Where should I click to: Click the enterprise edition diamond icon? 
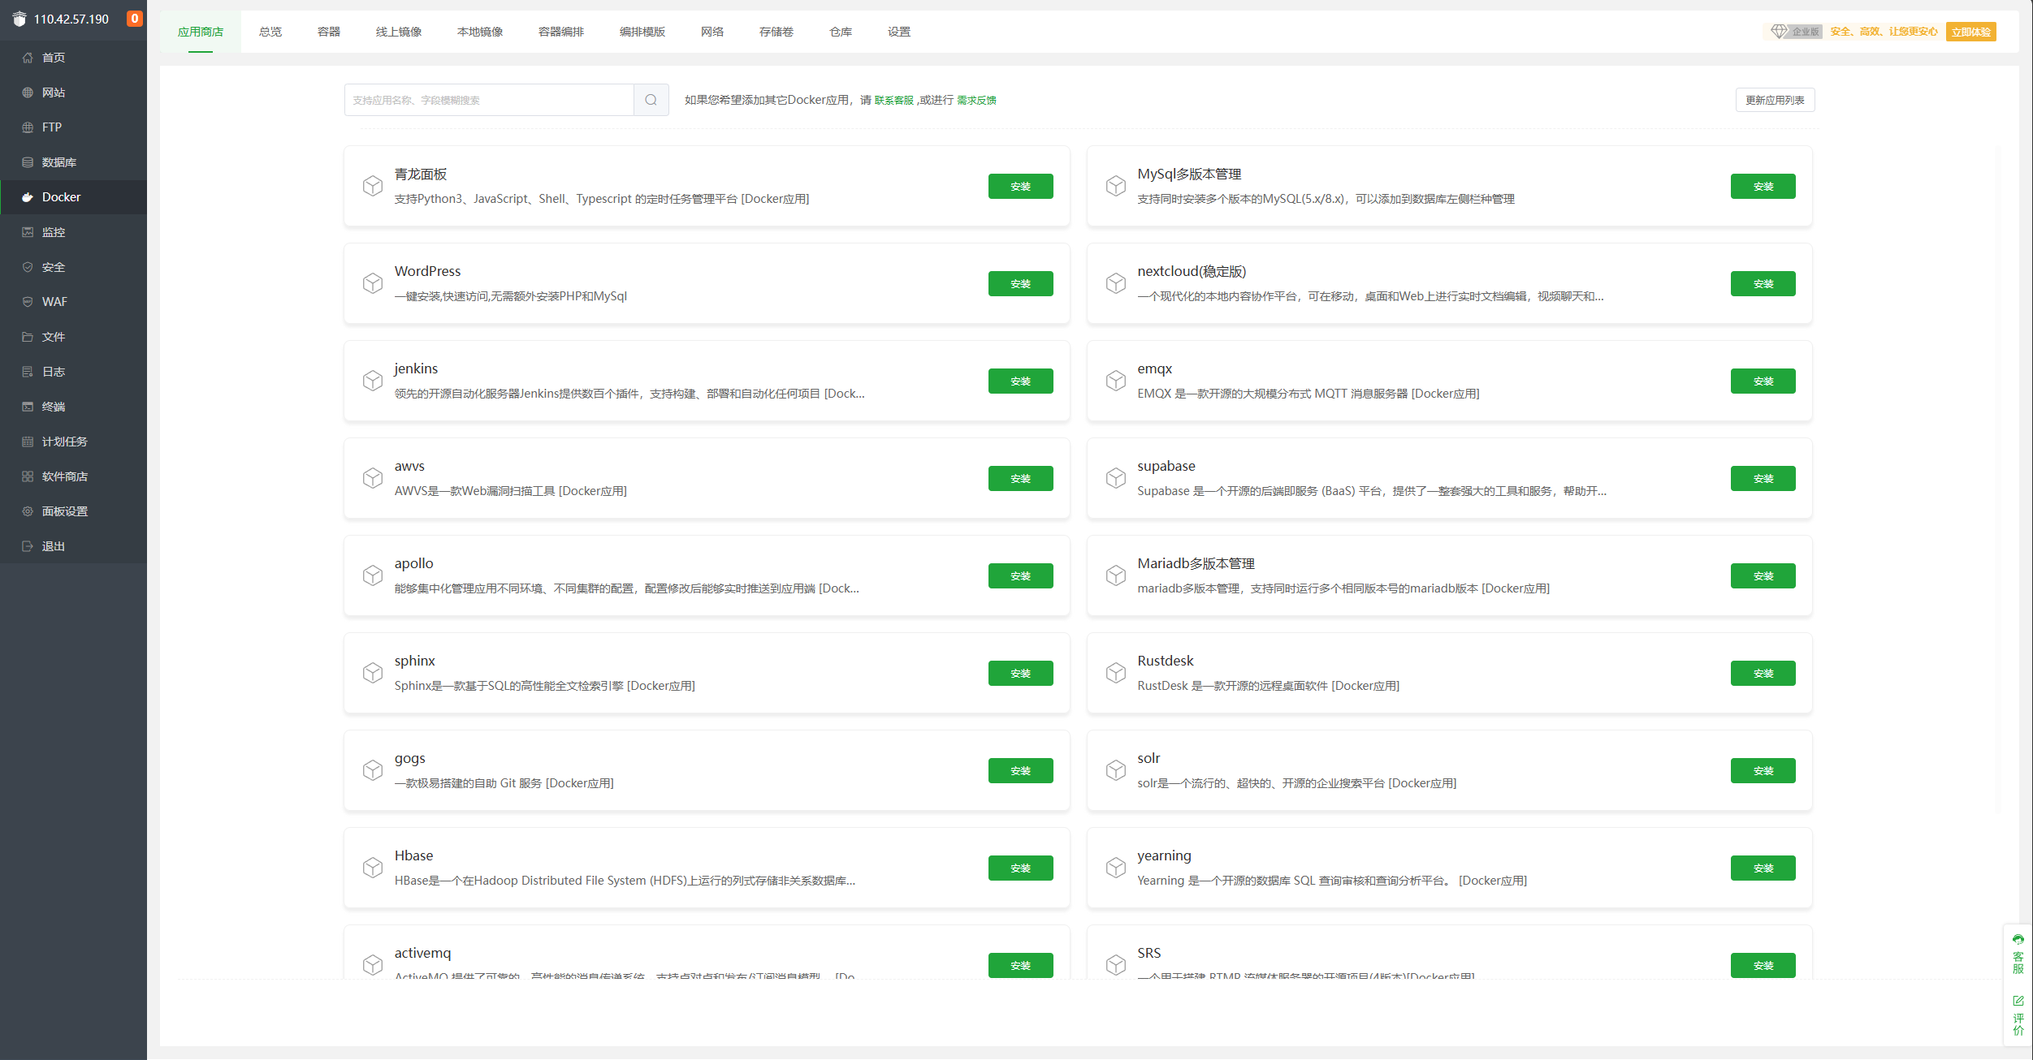coord(1779,32)
